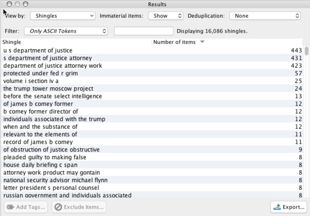Sort by the Shingle column header
Viewport: 310px width, 216px height.
pyautogui.click(x=76, y=42)
